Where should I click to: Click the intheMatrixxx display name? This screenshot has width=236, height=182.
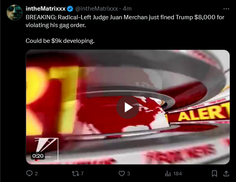click(x=46, y=9)
